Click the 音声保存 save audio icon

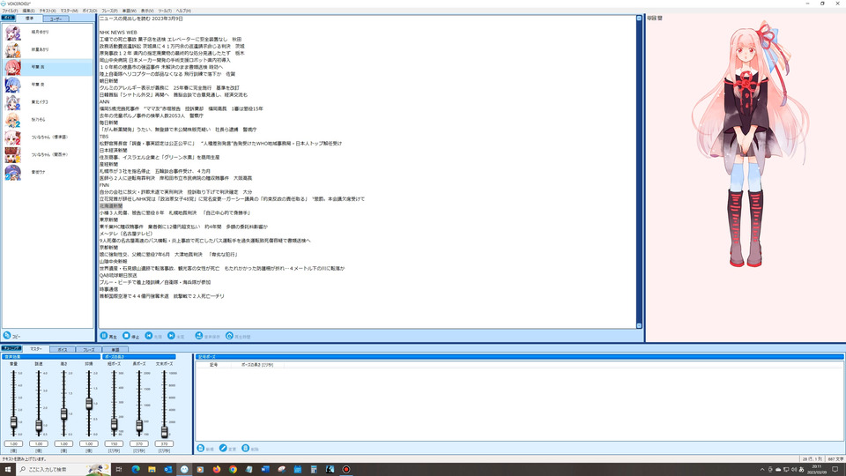pyautogui.click(x=199, y=336)
